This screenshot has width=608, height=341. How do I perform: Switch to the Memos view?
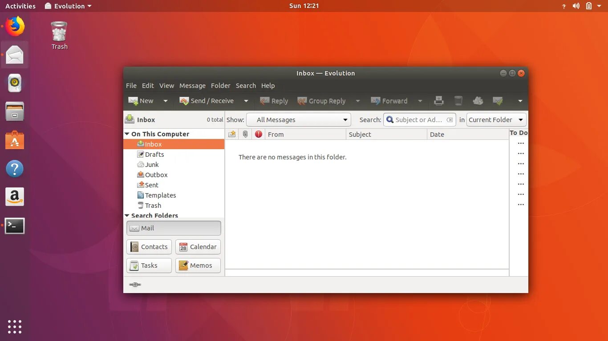click(x=198, y=266)
